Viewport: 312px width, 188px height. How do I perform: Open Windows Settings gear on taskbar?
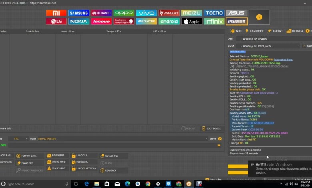tap(158, 184)
